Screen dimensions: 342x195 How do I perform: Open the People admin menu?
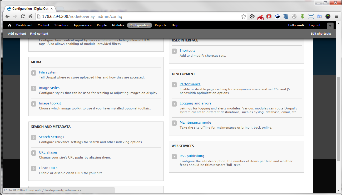point(102,25)
